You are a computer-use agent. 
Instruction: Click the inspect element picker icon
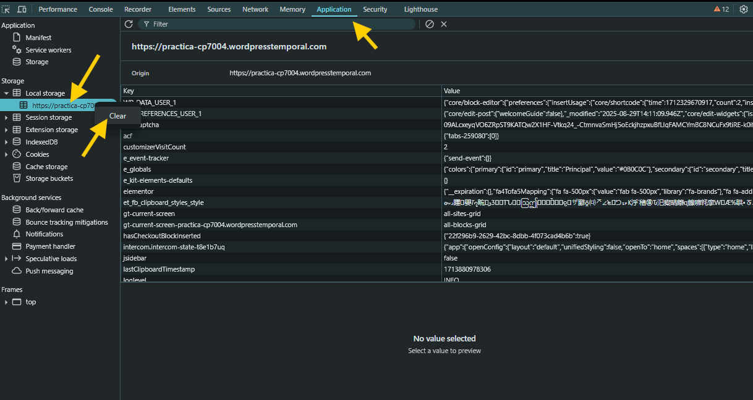(x=6, y=9)
